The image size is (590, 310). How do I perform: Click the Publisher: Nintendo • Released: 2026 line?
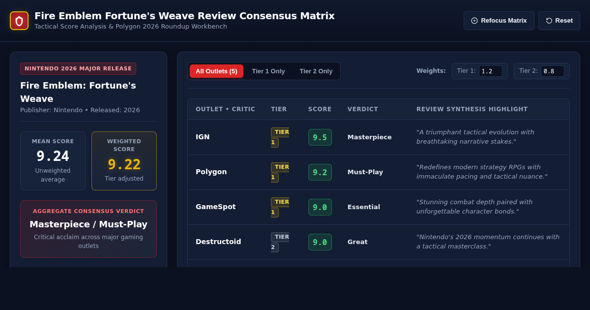[x=80, y=110]
